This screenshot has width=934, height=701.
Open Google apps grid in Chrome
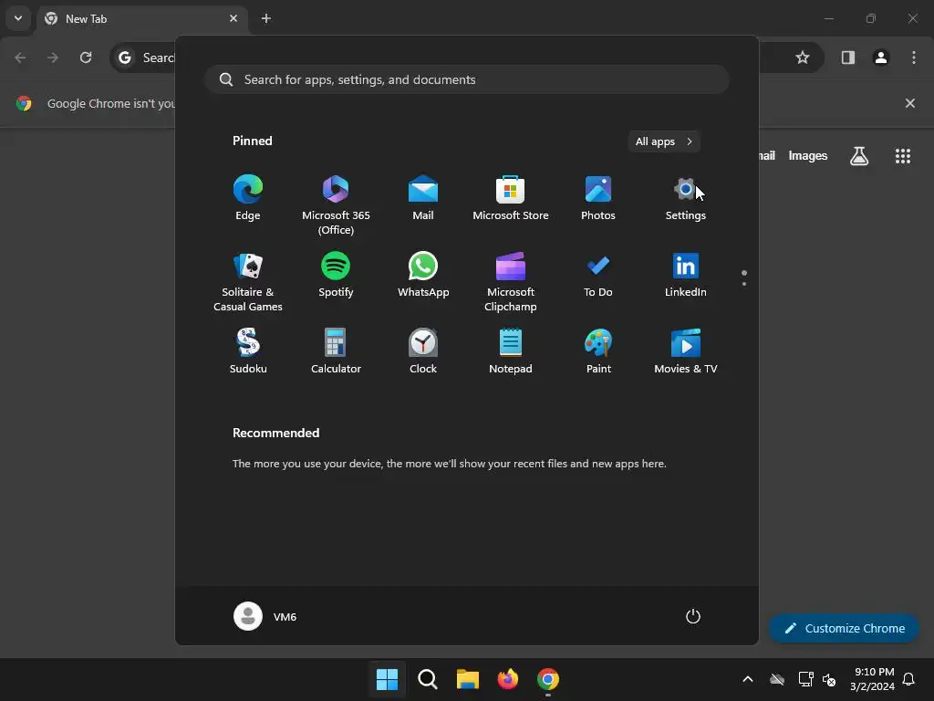pyautogui.click(x=902, y=156)
